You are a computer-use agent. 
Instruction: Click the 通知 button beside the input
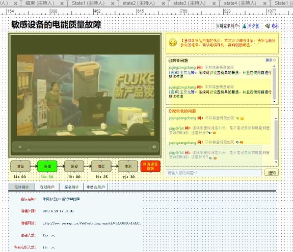[x=272, y=173]
